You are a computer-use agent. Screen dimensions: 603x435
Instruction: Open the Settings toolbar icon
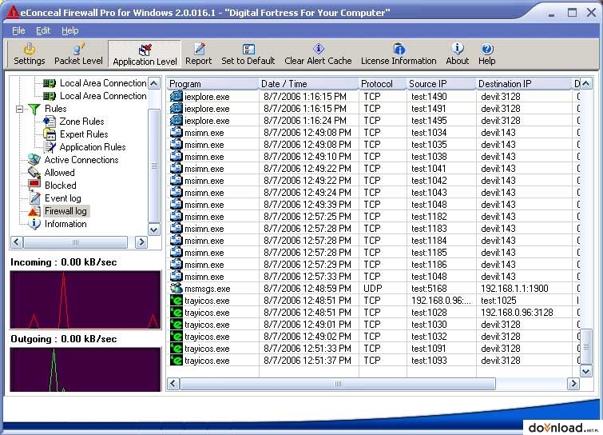(30, 54)
